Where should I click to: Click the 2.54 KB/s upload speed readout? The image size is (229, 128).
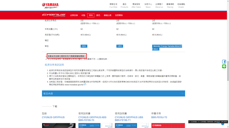(x=203, y=122)
